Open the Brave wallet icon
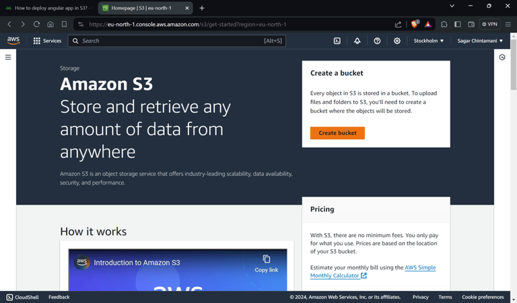 471,24
